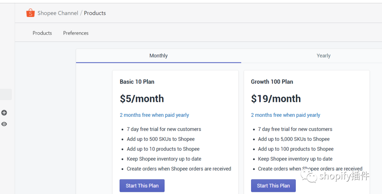The image size is (382, 194).
Task: Click Growth plan's 2 months free link
Action: pos(285,115)
